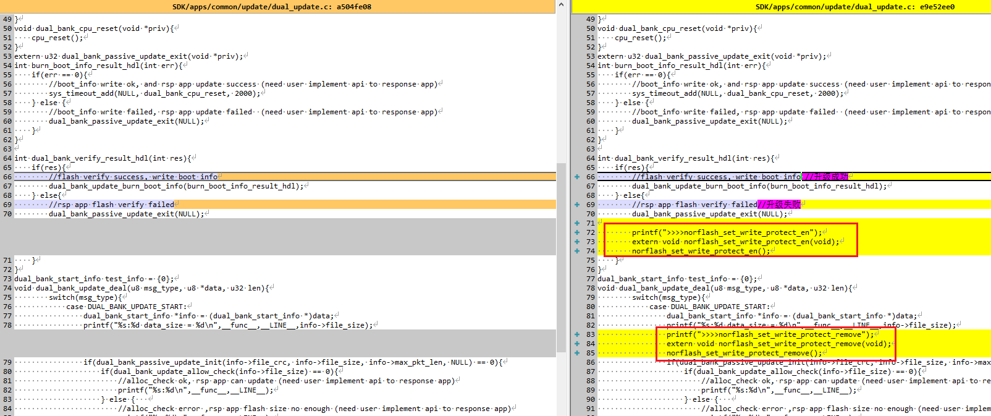Click right pane line 51 cpu_reset() call
The height and width of the screenshot is (416, 991).
pyautogui.click(x=640, y=38)
